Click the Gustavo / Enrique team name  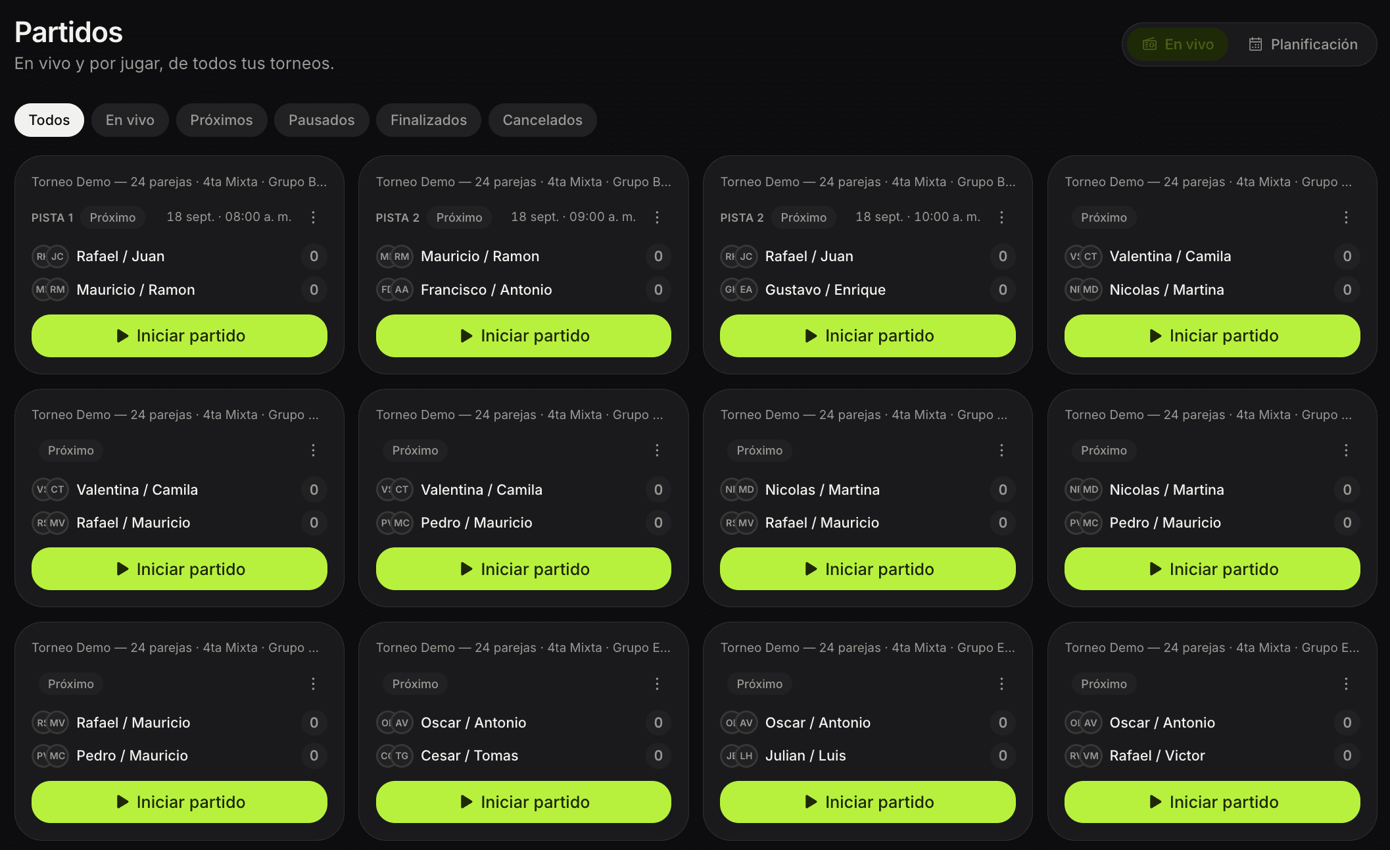click(x=825, y=289)
